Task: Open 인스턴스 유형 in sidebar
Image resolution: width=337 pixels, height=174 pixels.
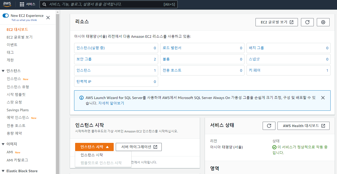Action: (18, 87)
